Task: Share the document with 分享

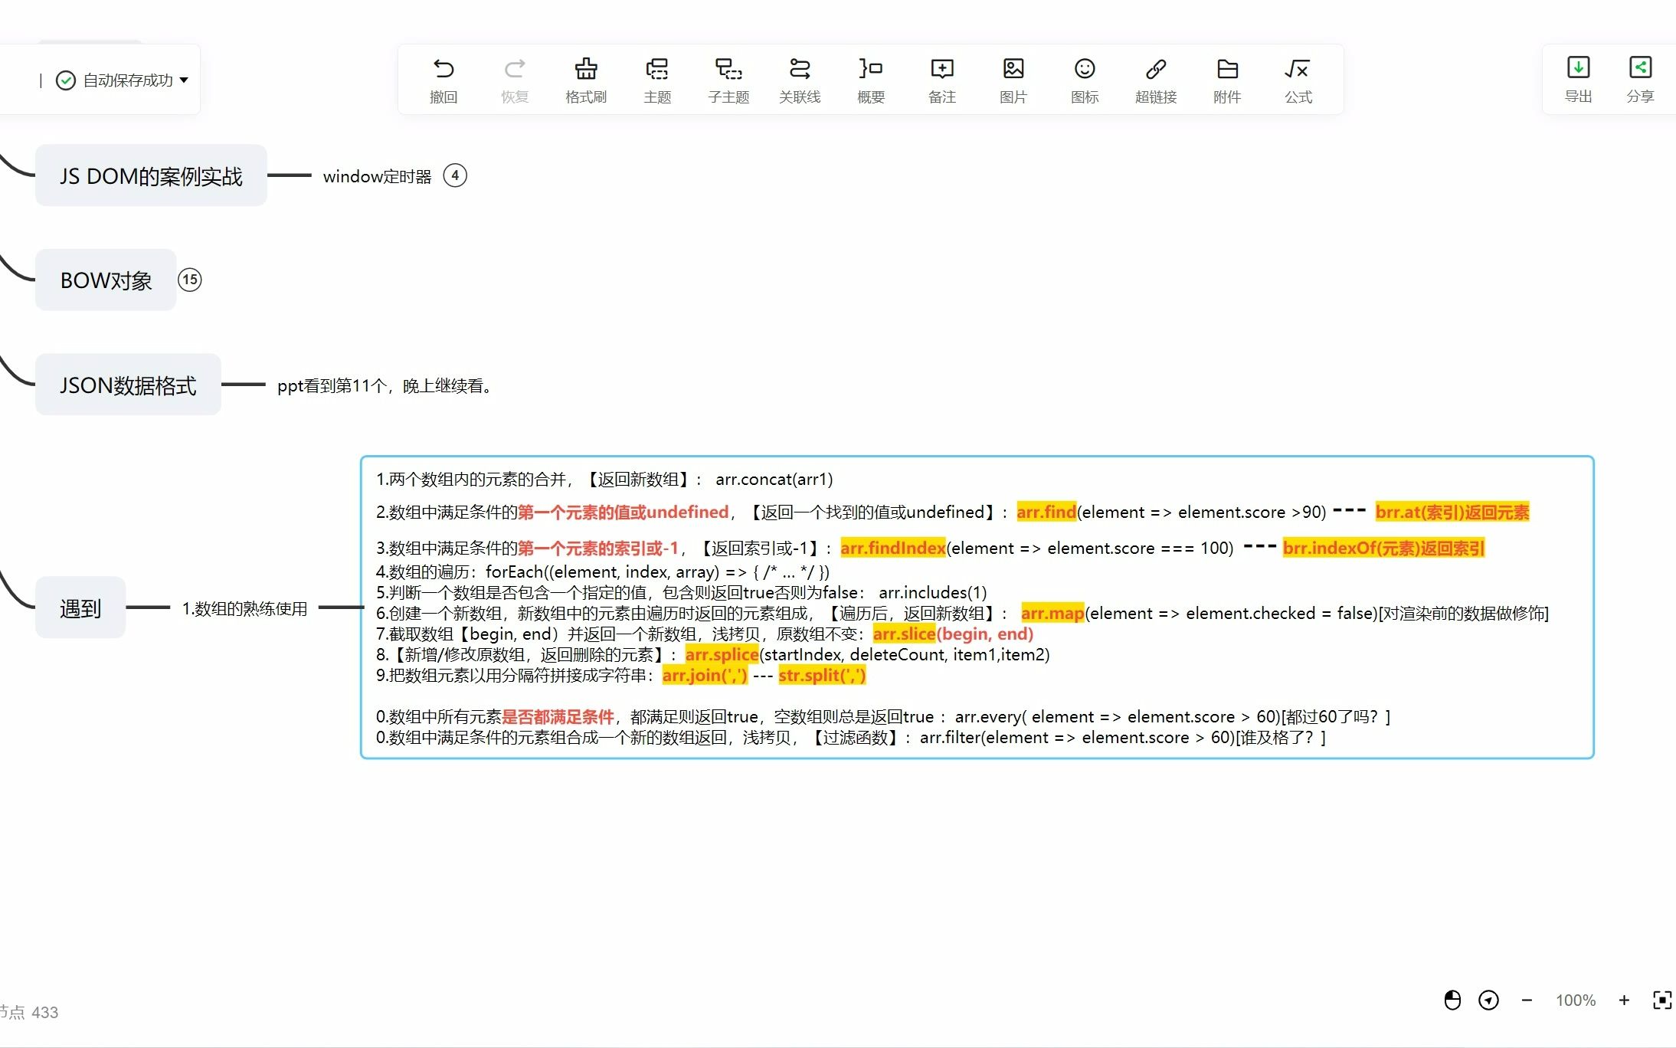Action: coord(1640,80)
